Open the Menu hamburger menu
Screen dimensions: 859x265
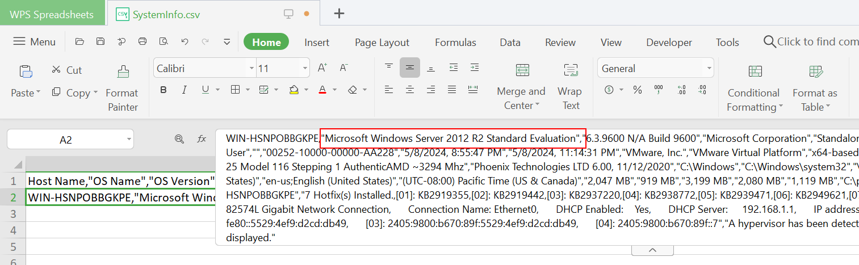point(34,41)
